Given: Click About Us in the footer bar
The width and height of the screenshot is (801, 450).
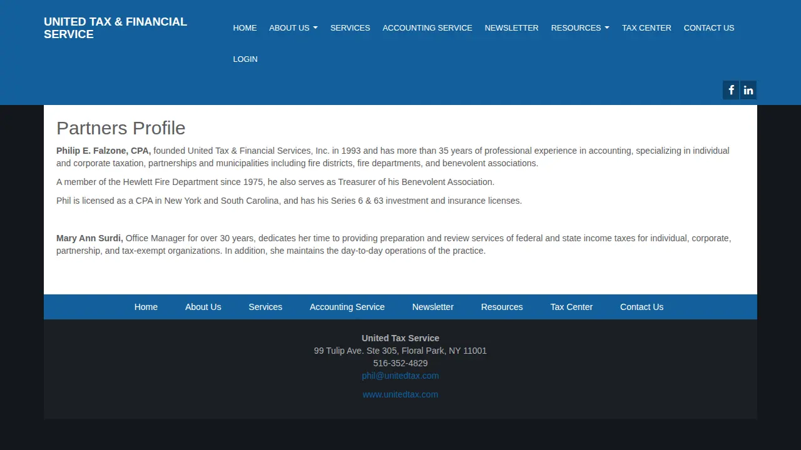Looking at the screenshot, I should (x=203, y=307).
